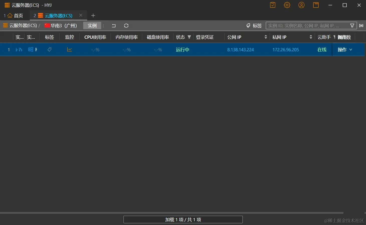Click the 内存使用率 column header

[127, 37]
